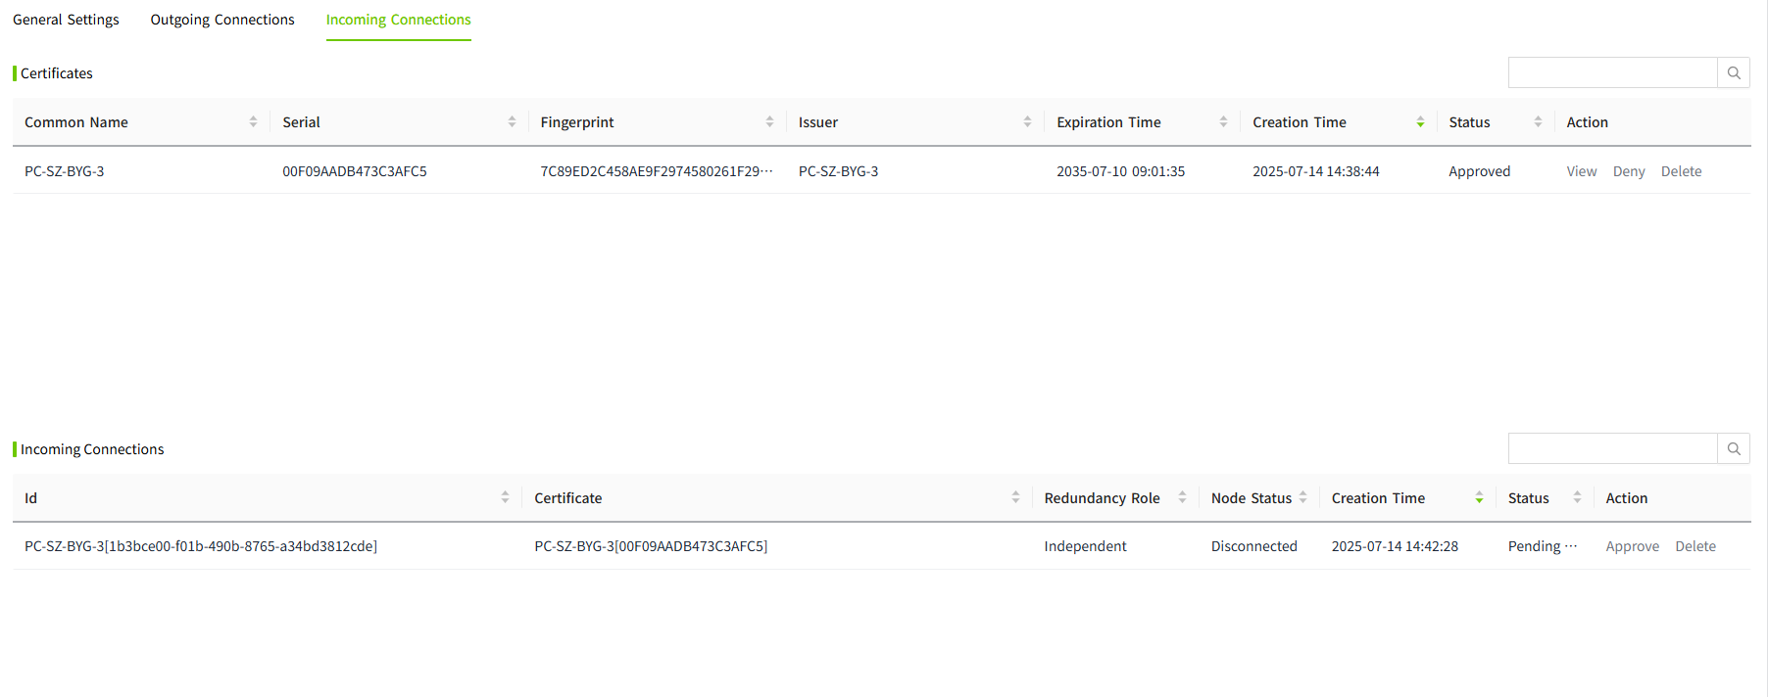Toggle Creation Time sort in Certificates table
The image size is (1768, 697).
[x=1420, y=122]
